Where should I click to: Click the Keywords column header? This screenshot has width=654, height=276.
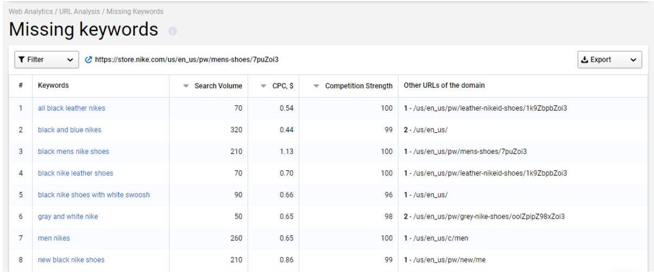(53, 86)
